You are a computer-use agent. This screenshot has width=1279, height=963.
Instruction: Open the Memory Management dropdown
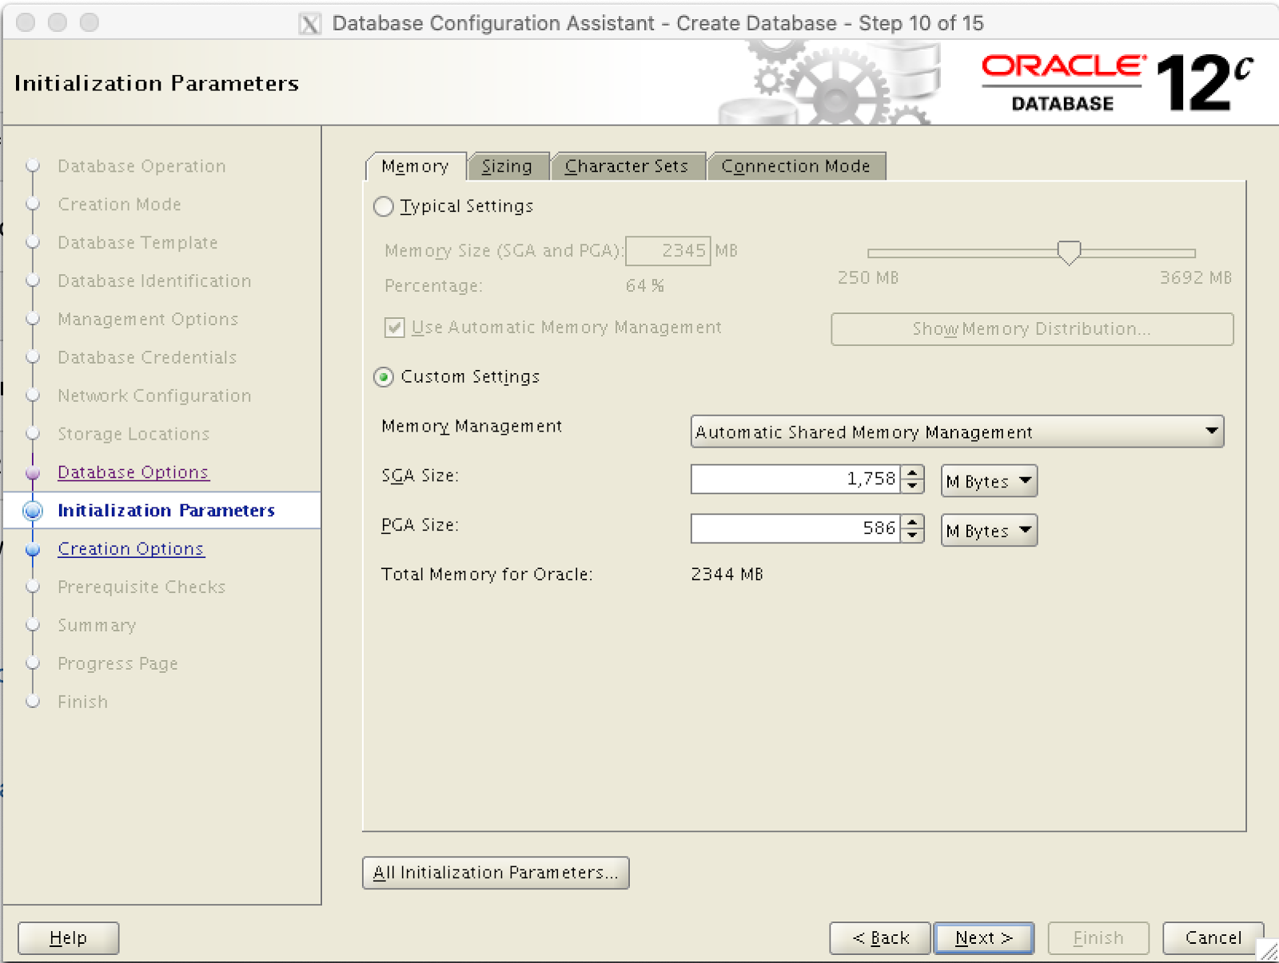[957, 432]
